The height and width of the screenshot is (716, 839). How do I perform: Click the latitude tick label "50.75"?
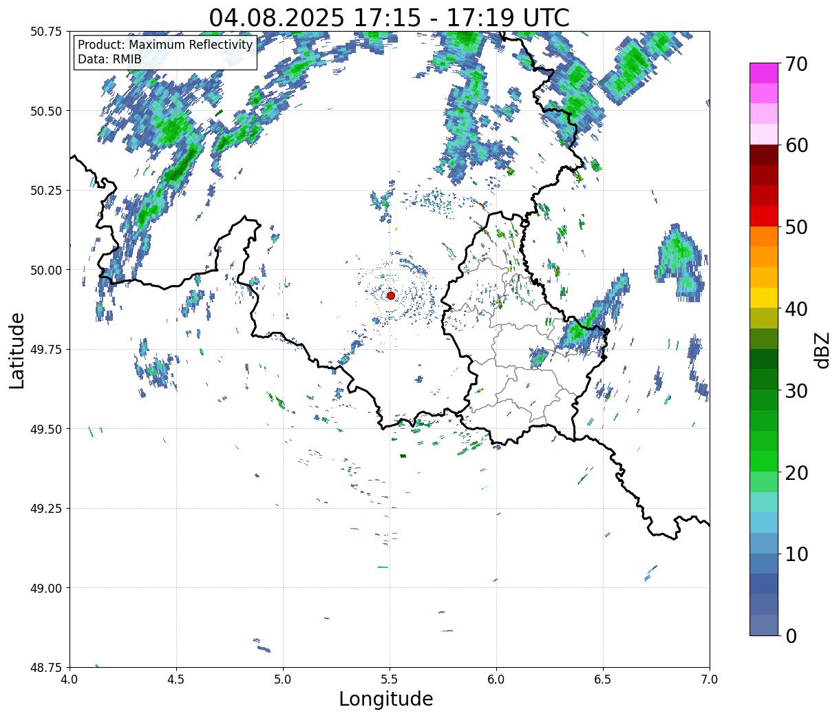[46, 32]
